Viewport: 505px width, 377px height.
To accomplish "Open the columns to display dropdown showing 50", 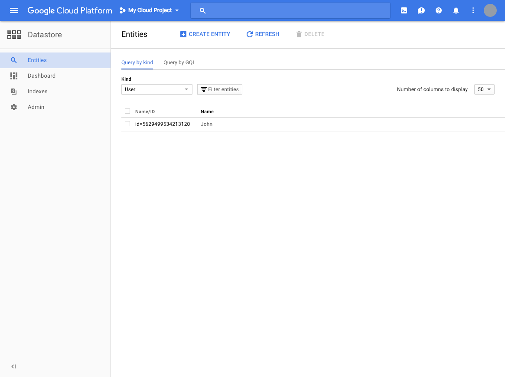I will pyautogui.click(x=484, y=89).
